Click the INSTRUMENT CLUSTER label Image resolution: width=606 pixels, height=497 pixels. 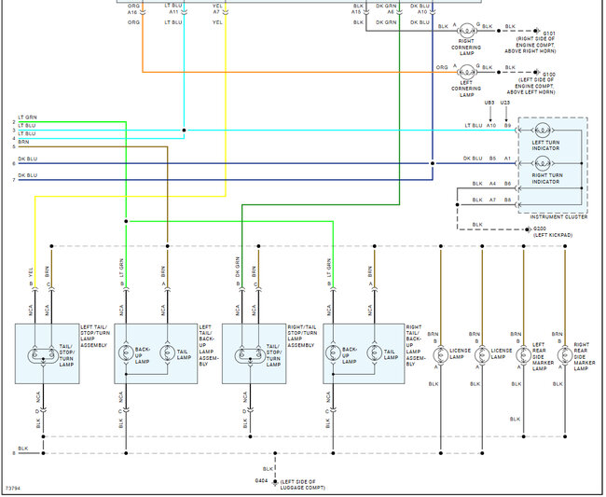click(558, 217)
